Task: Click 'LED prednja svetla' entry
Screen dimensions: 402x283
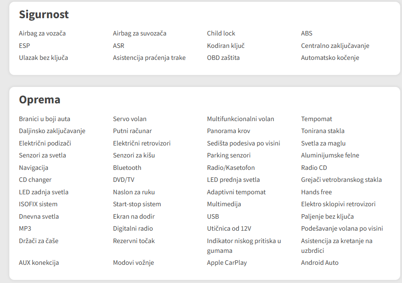Action: (233, 180)
